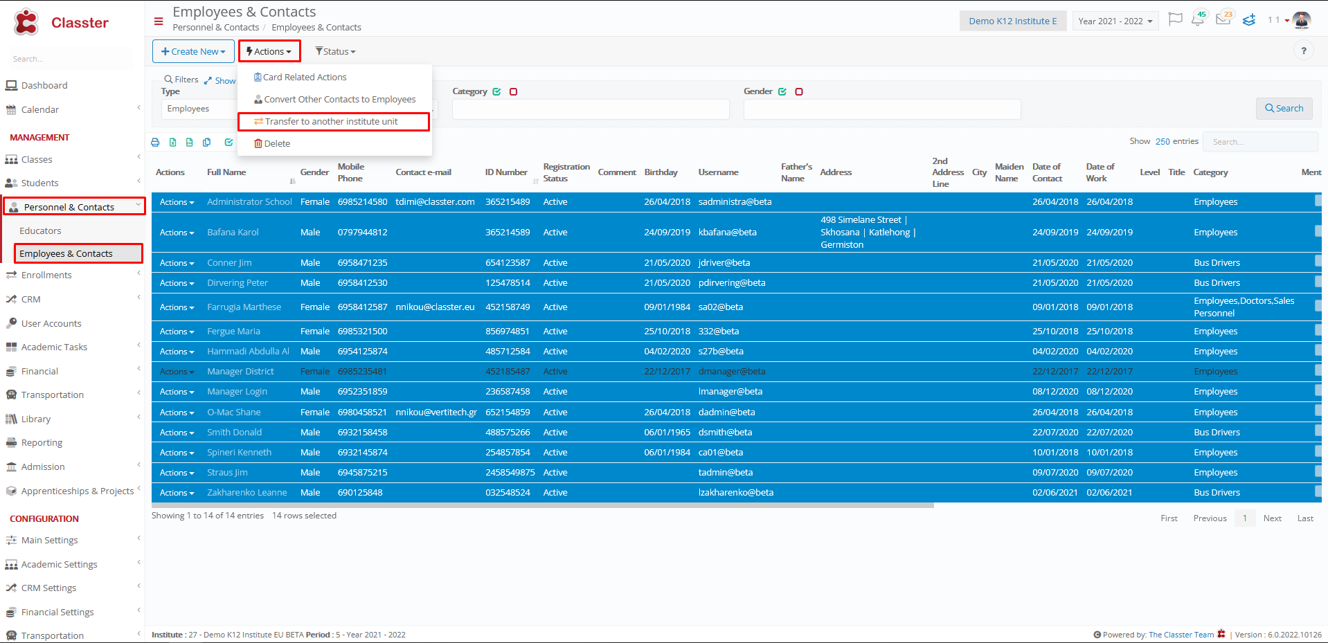Select all Category options with green check
The width and height of the screenshot is (1328, 643).
496,91
